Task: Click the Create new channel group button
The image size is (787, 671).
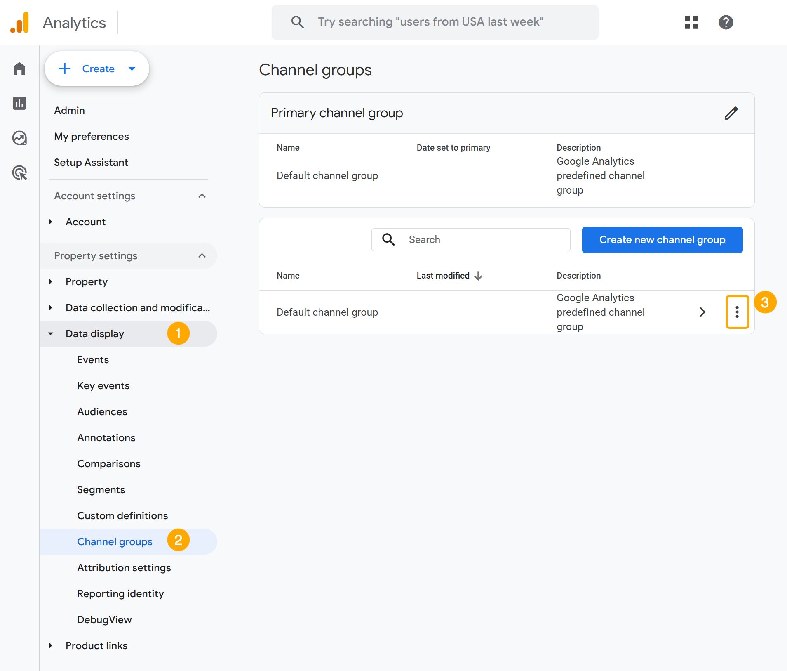Action: pos(662,239)
